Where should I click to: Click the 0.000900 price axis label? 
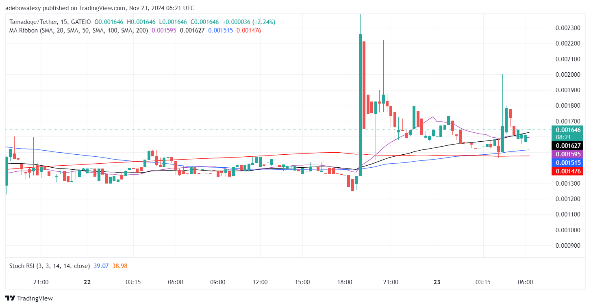[567, 245]
